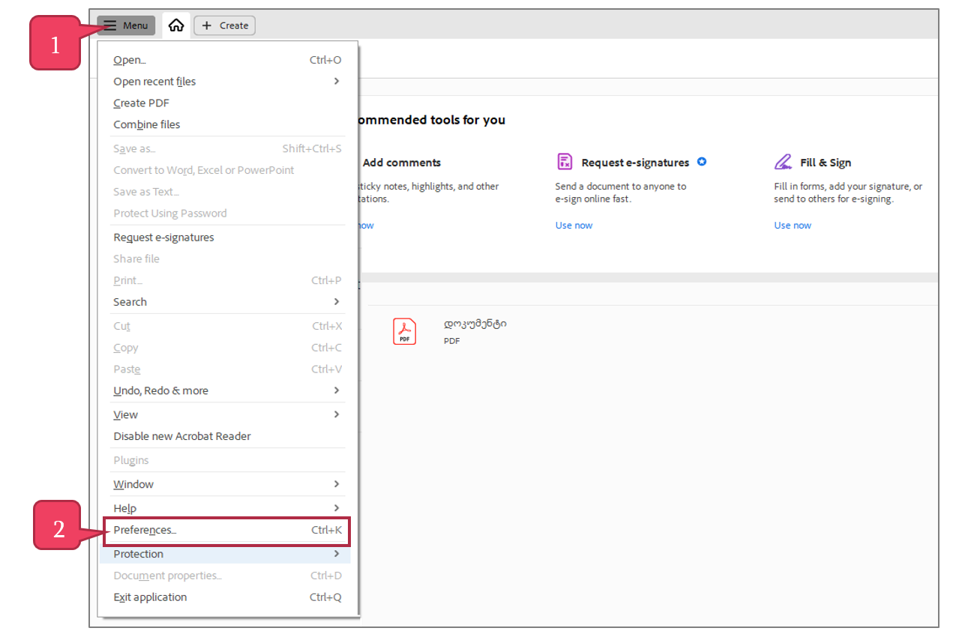The width and height of the screenshot is (956, 637).
Task: Click the blue star badge beside Request e-signatures
Action: (702, 161)
